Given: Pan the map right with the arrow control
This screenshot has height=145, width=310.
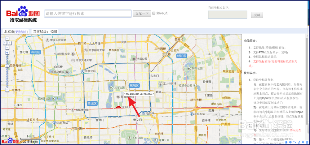Looking at the screenshot, I should (9, 43).
